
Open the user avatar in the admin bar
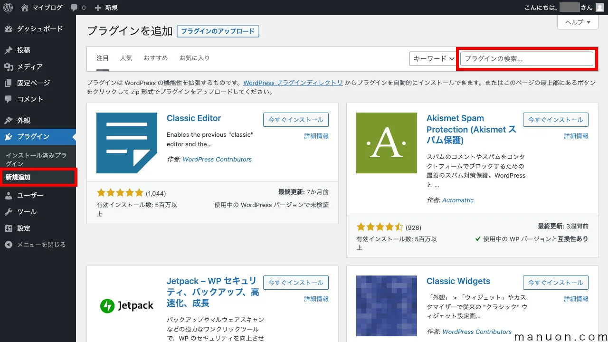[x=600, y=8]
